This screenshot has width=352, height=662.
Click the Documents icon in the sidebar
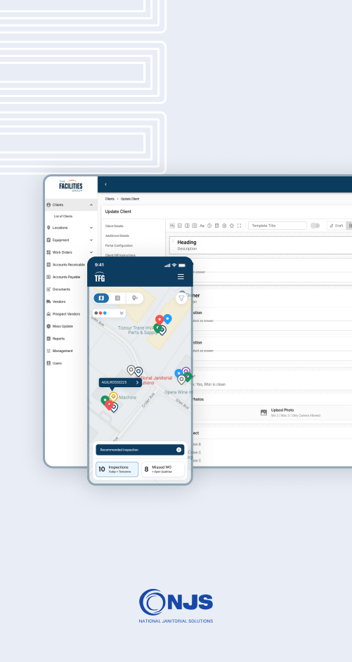click(48, 290)
